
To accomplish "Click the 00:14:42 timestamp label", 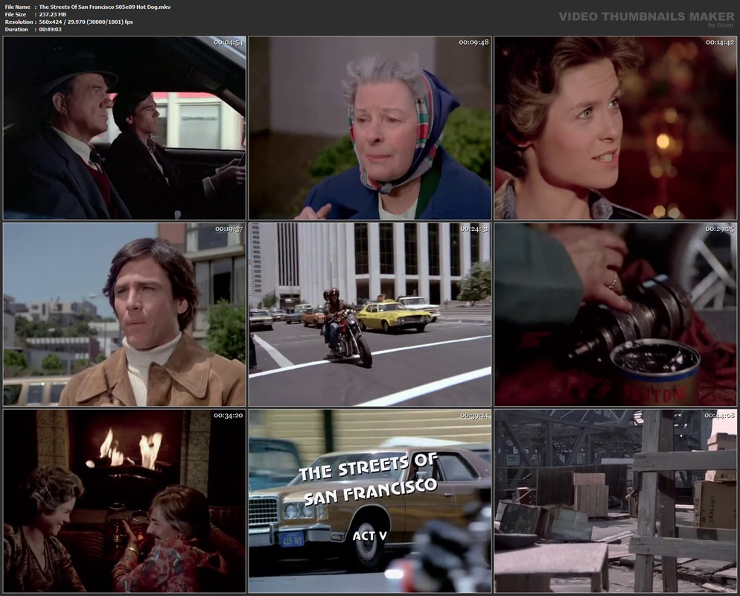I will click(x=720, y=42).
